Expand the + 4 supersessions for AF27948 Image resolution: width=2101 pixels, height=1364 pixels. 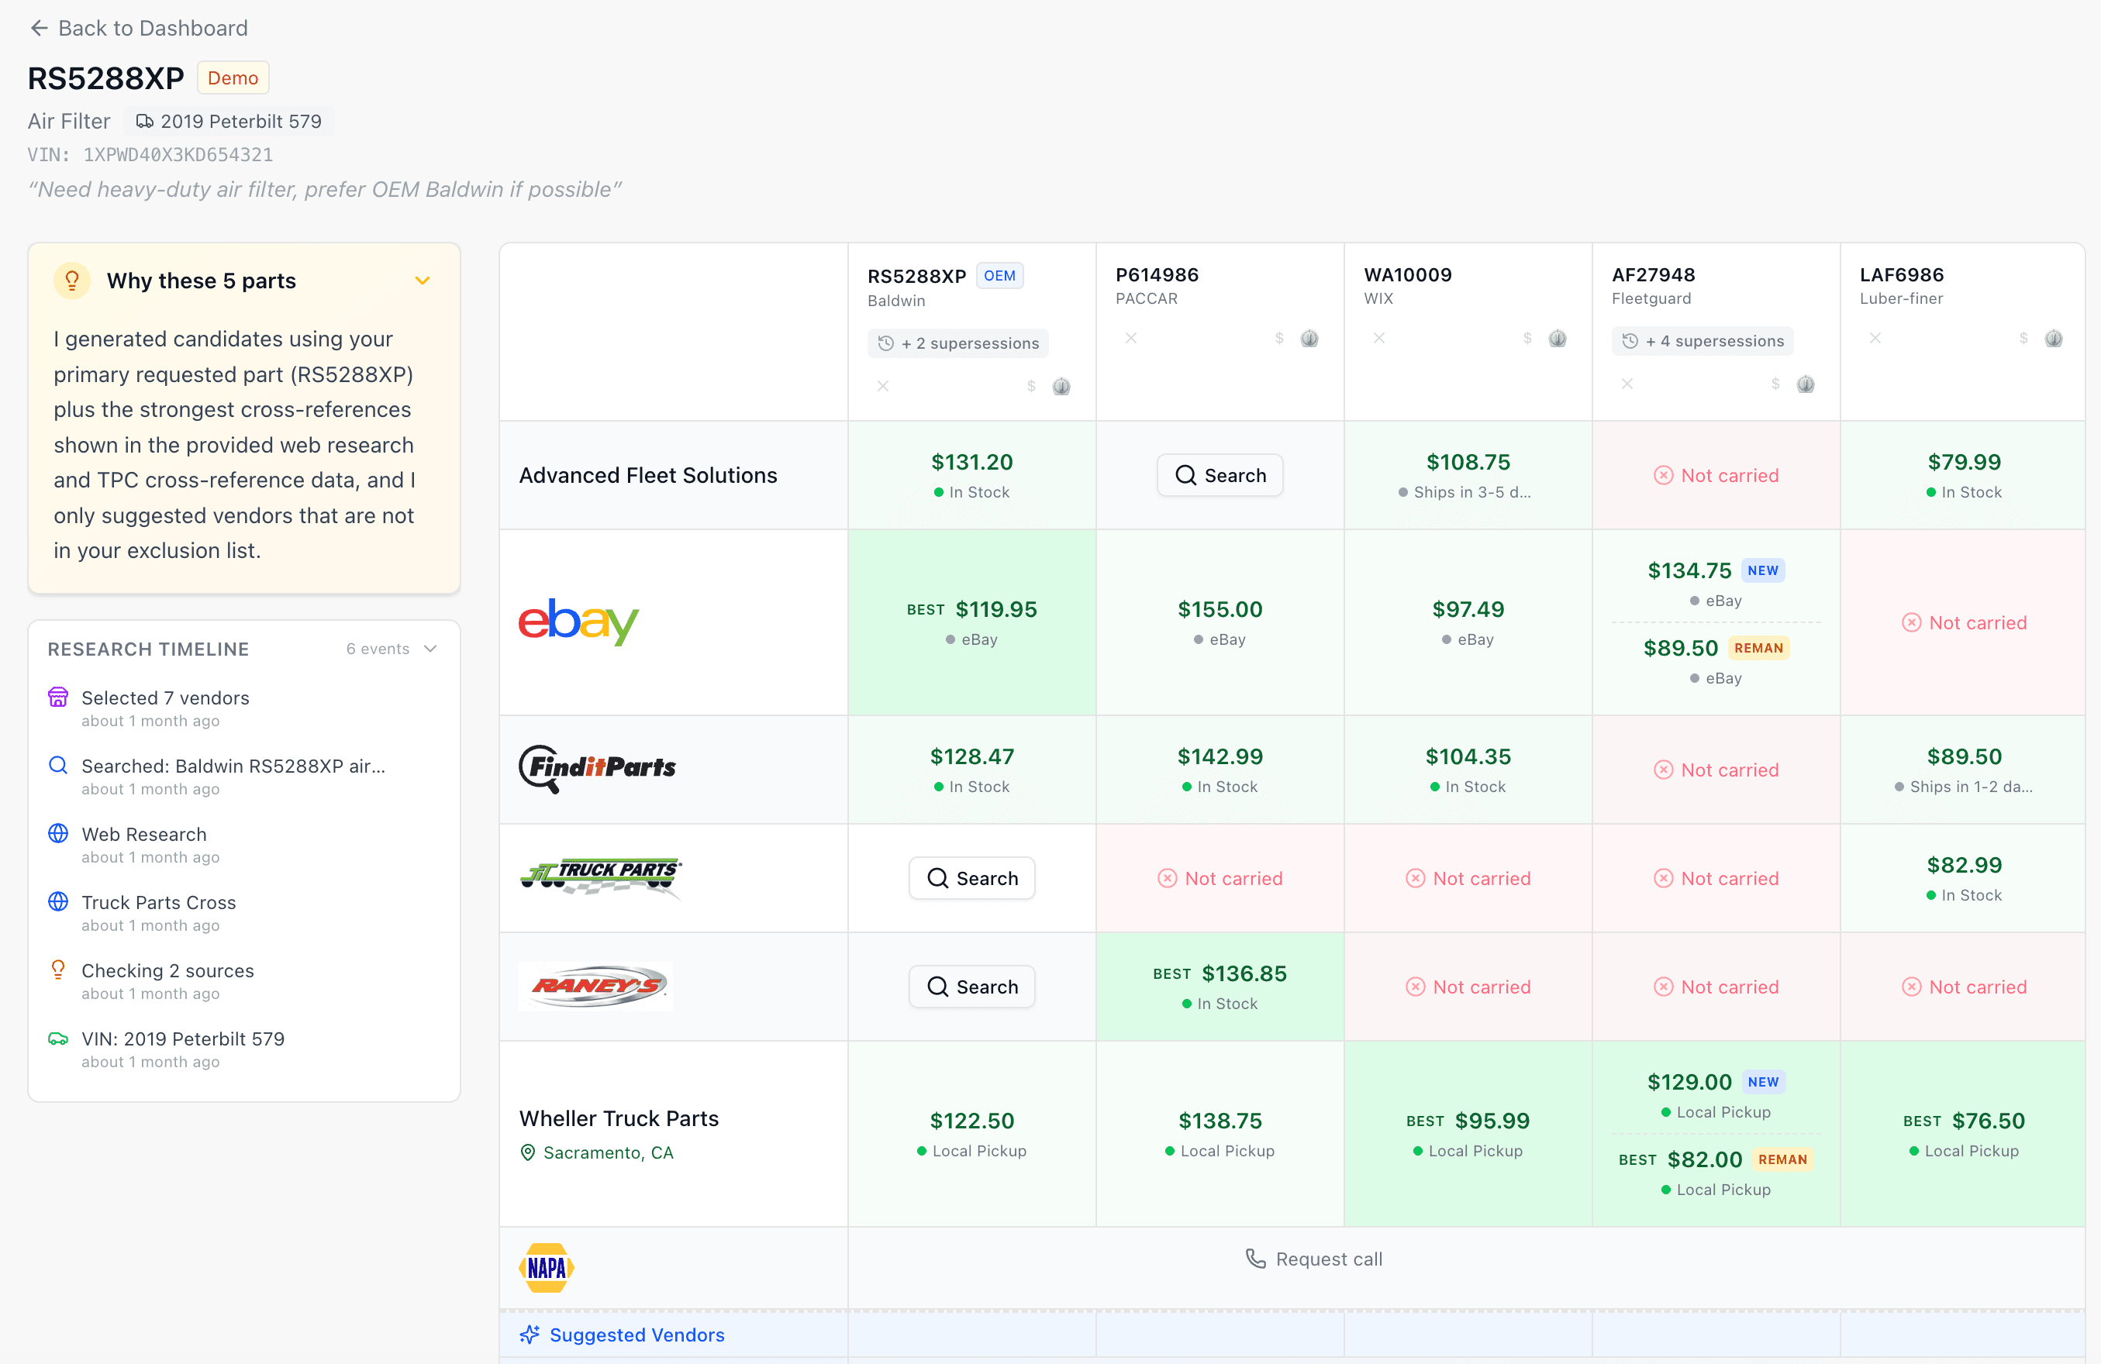[x=1702, y=340]
